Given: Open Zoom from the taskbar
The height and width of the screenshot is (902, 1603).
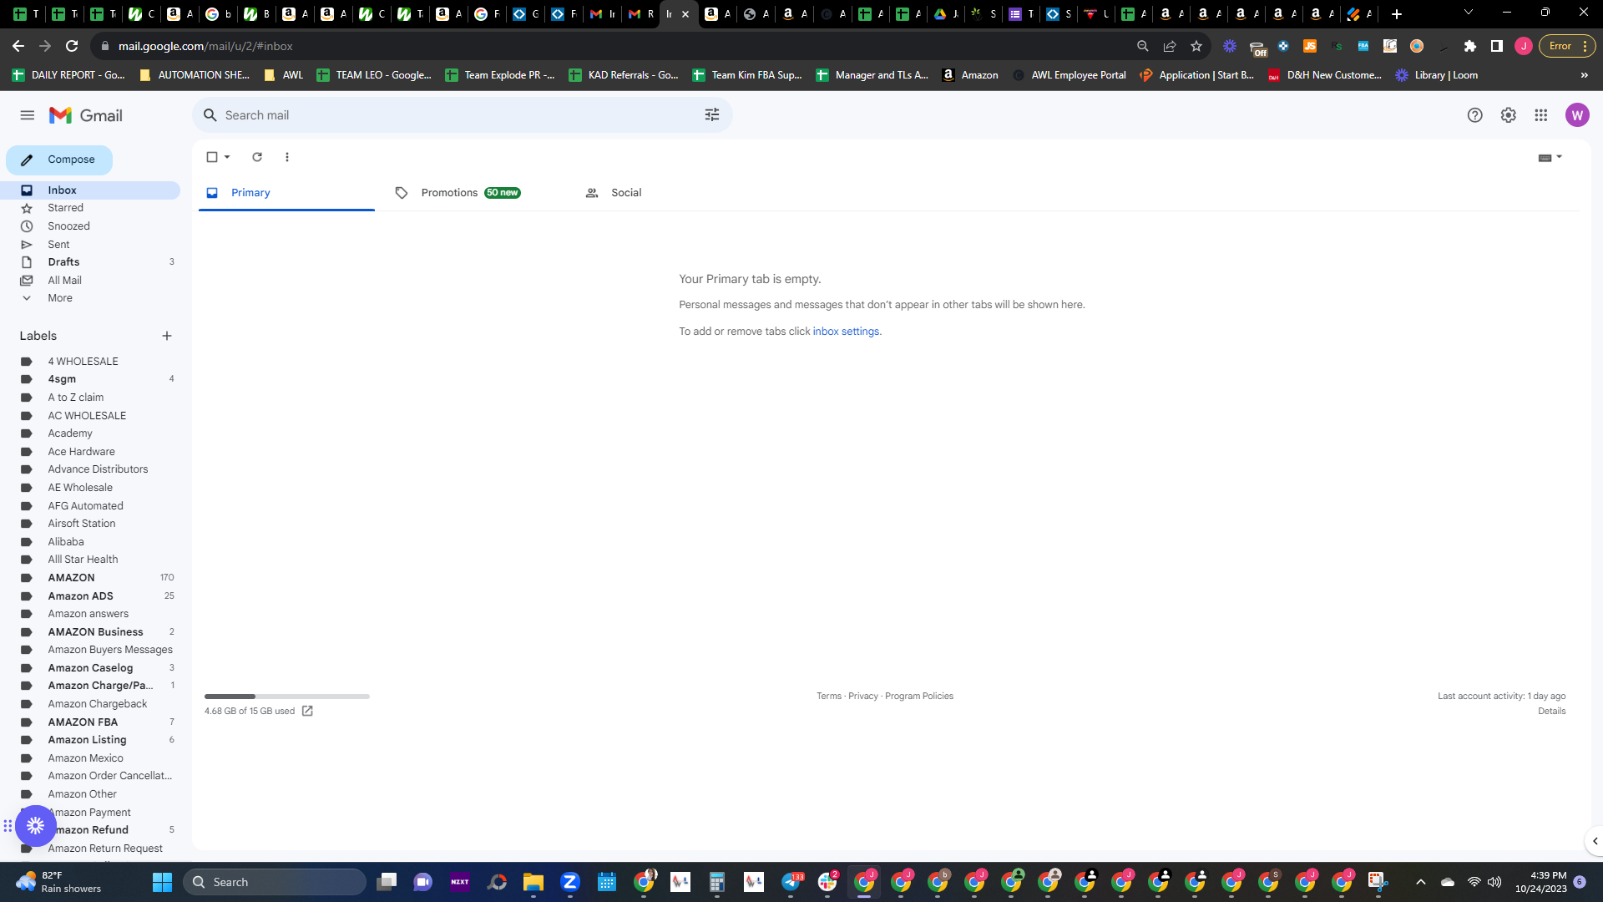Looking at the screenshot, I should click(x=570, y=882).
